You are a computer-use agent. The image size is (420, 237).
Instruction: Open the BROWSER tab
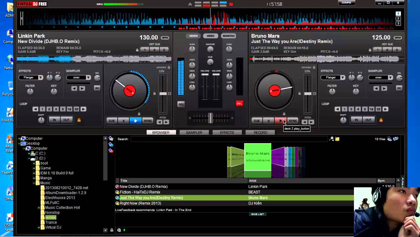click(161, 132)
